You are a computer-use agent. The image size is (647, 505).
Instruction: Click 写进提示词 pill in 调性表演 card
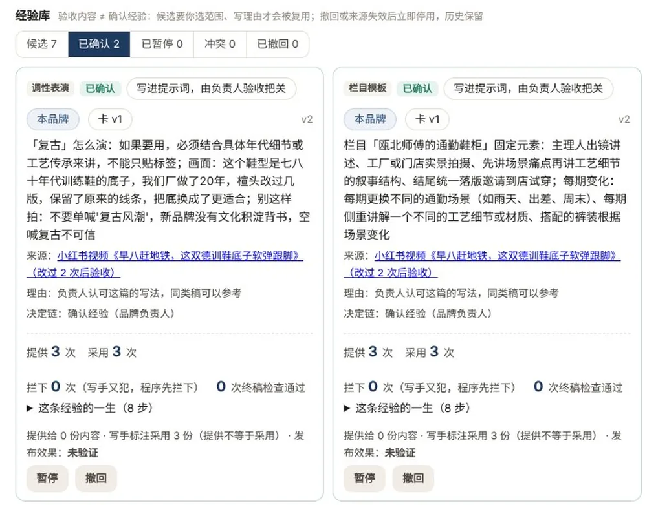point(212,88)
